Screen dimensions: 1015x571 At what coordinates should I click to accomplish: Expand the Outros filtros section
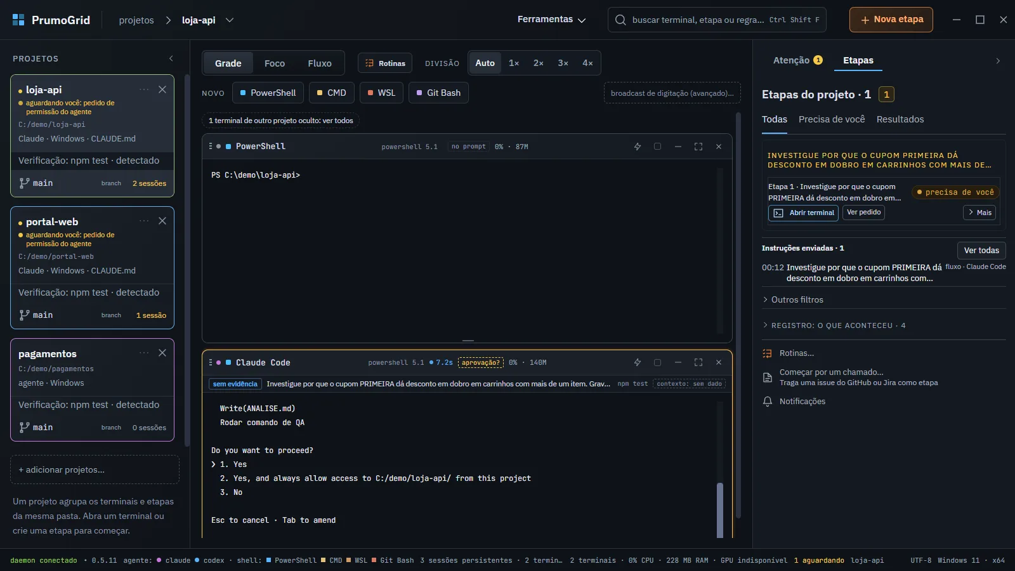pyautogui.click(x=793, y=299)
